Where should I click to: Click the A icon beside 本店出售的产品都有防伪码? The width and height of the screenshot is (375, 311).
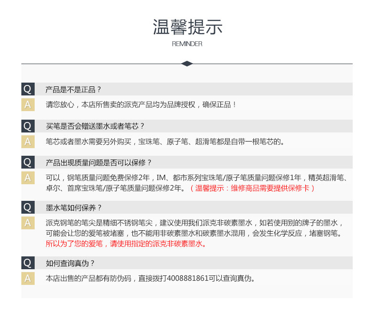(x=28, y=278)
